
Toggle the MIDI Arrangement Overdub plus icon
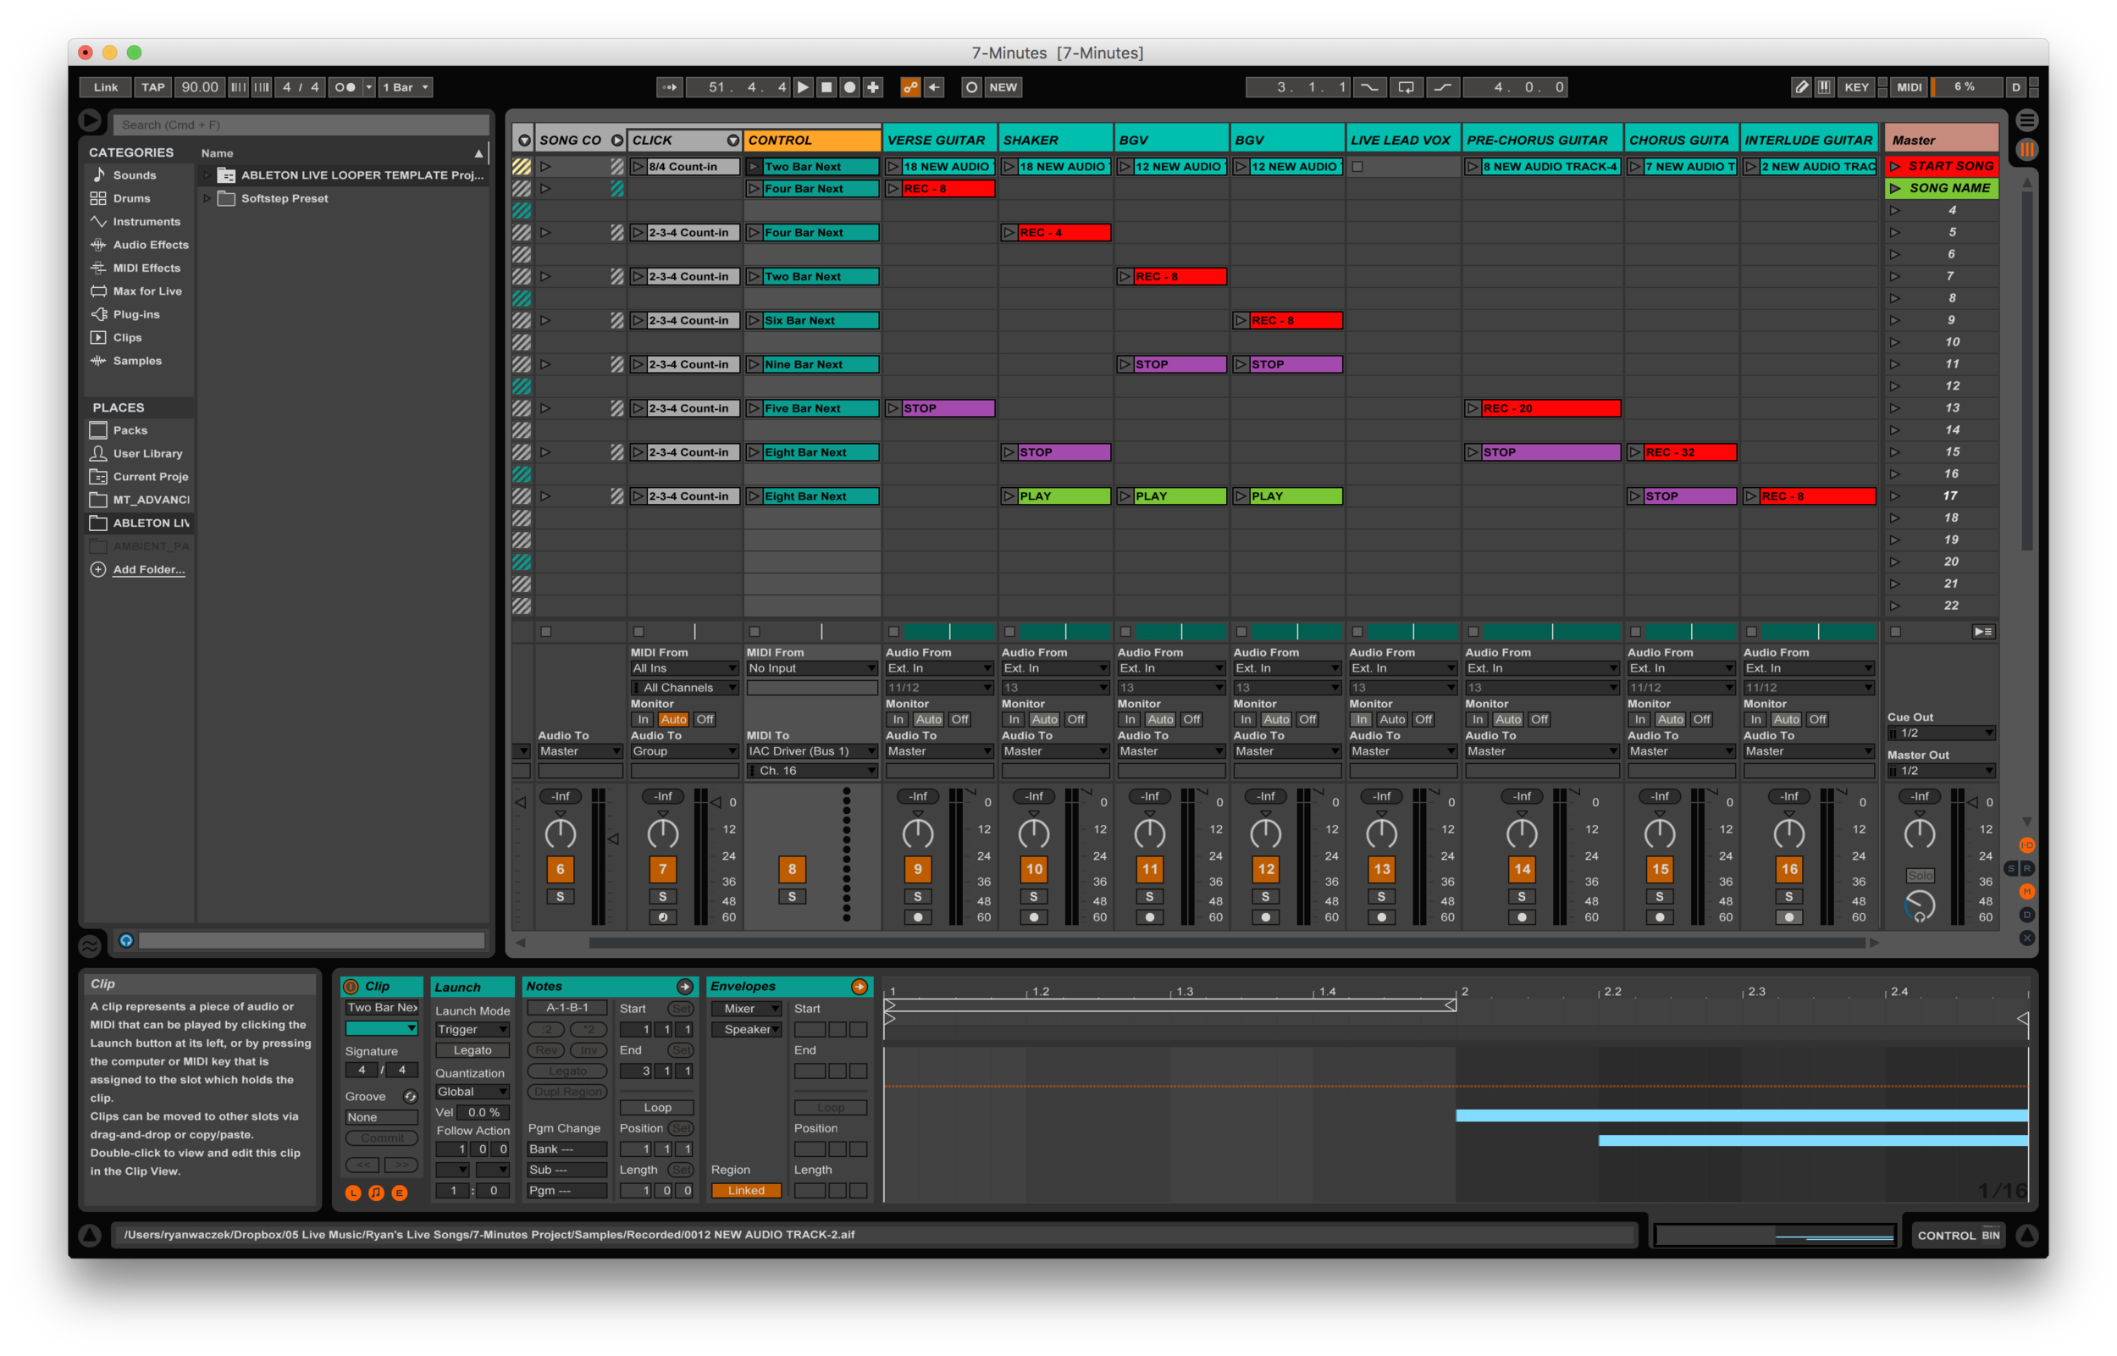872,87
